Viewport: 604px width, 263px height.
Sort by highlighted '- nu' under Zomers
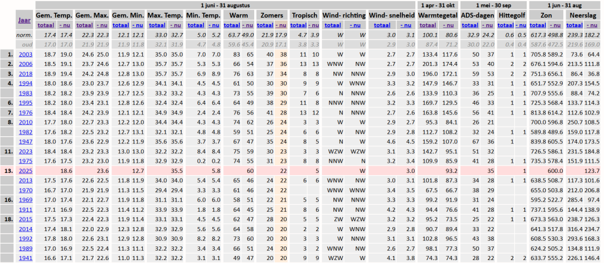click(x=281, y=25)
